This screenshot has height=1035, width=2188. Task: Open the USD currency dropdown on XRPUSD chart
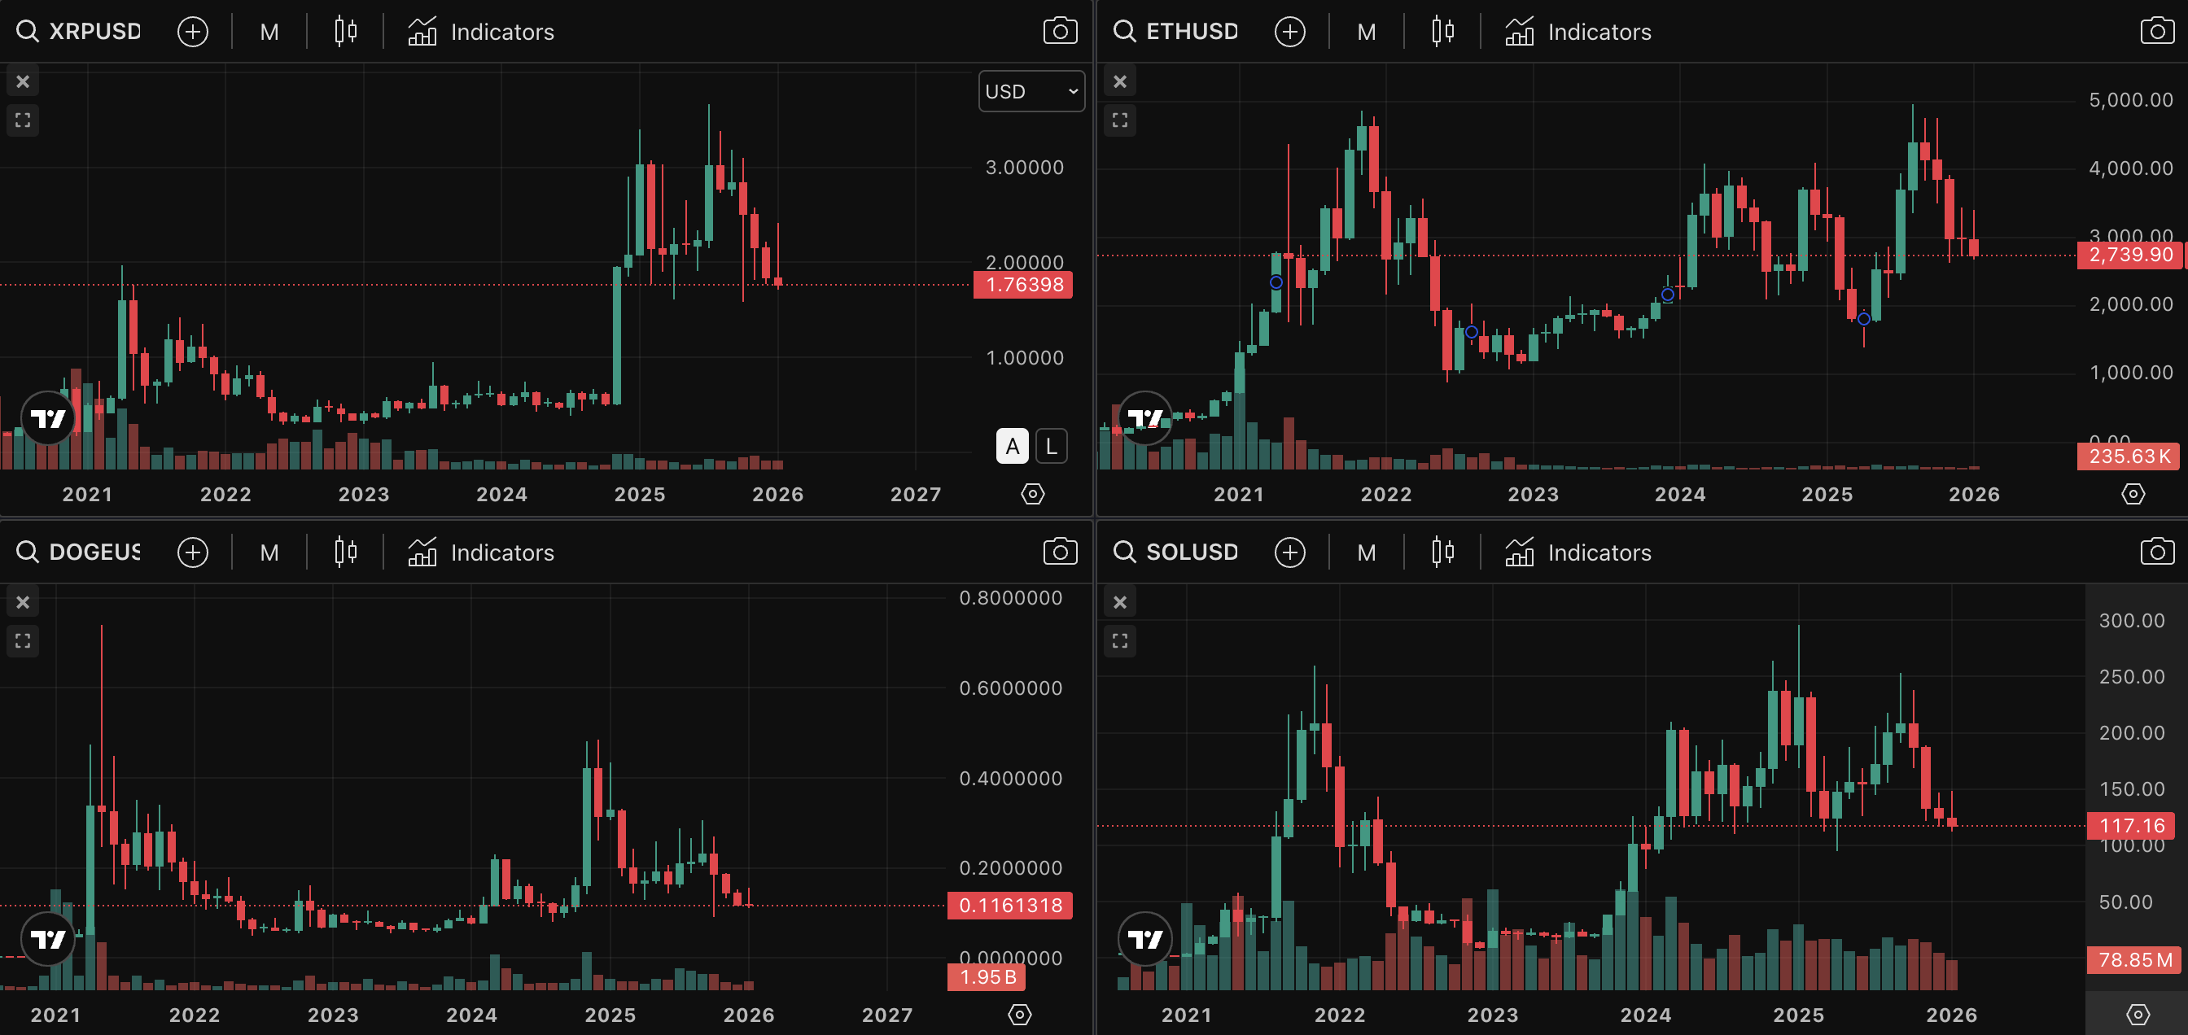point(1031,91)
